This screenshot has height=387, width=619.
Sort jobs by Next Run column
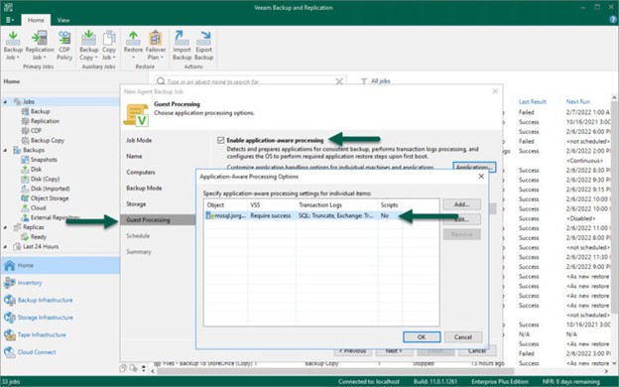click(x=578, y=102)
